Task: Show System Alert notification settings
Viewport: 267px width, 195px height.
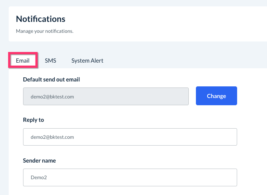Action: 87,60
